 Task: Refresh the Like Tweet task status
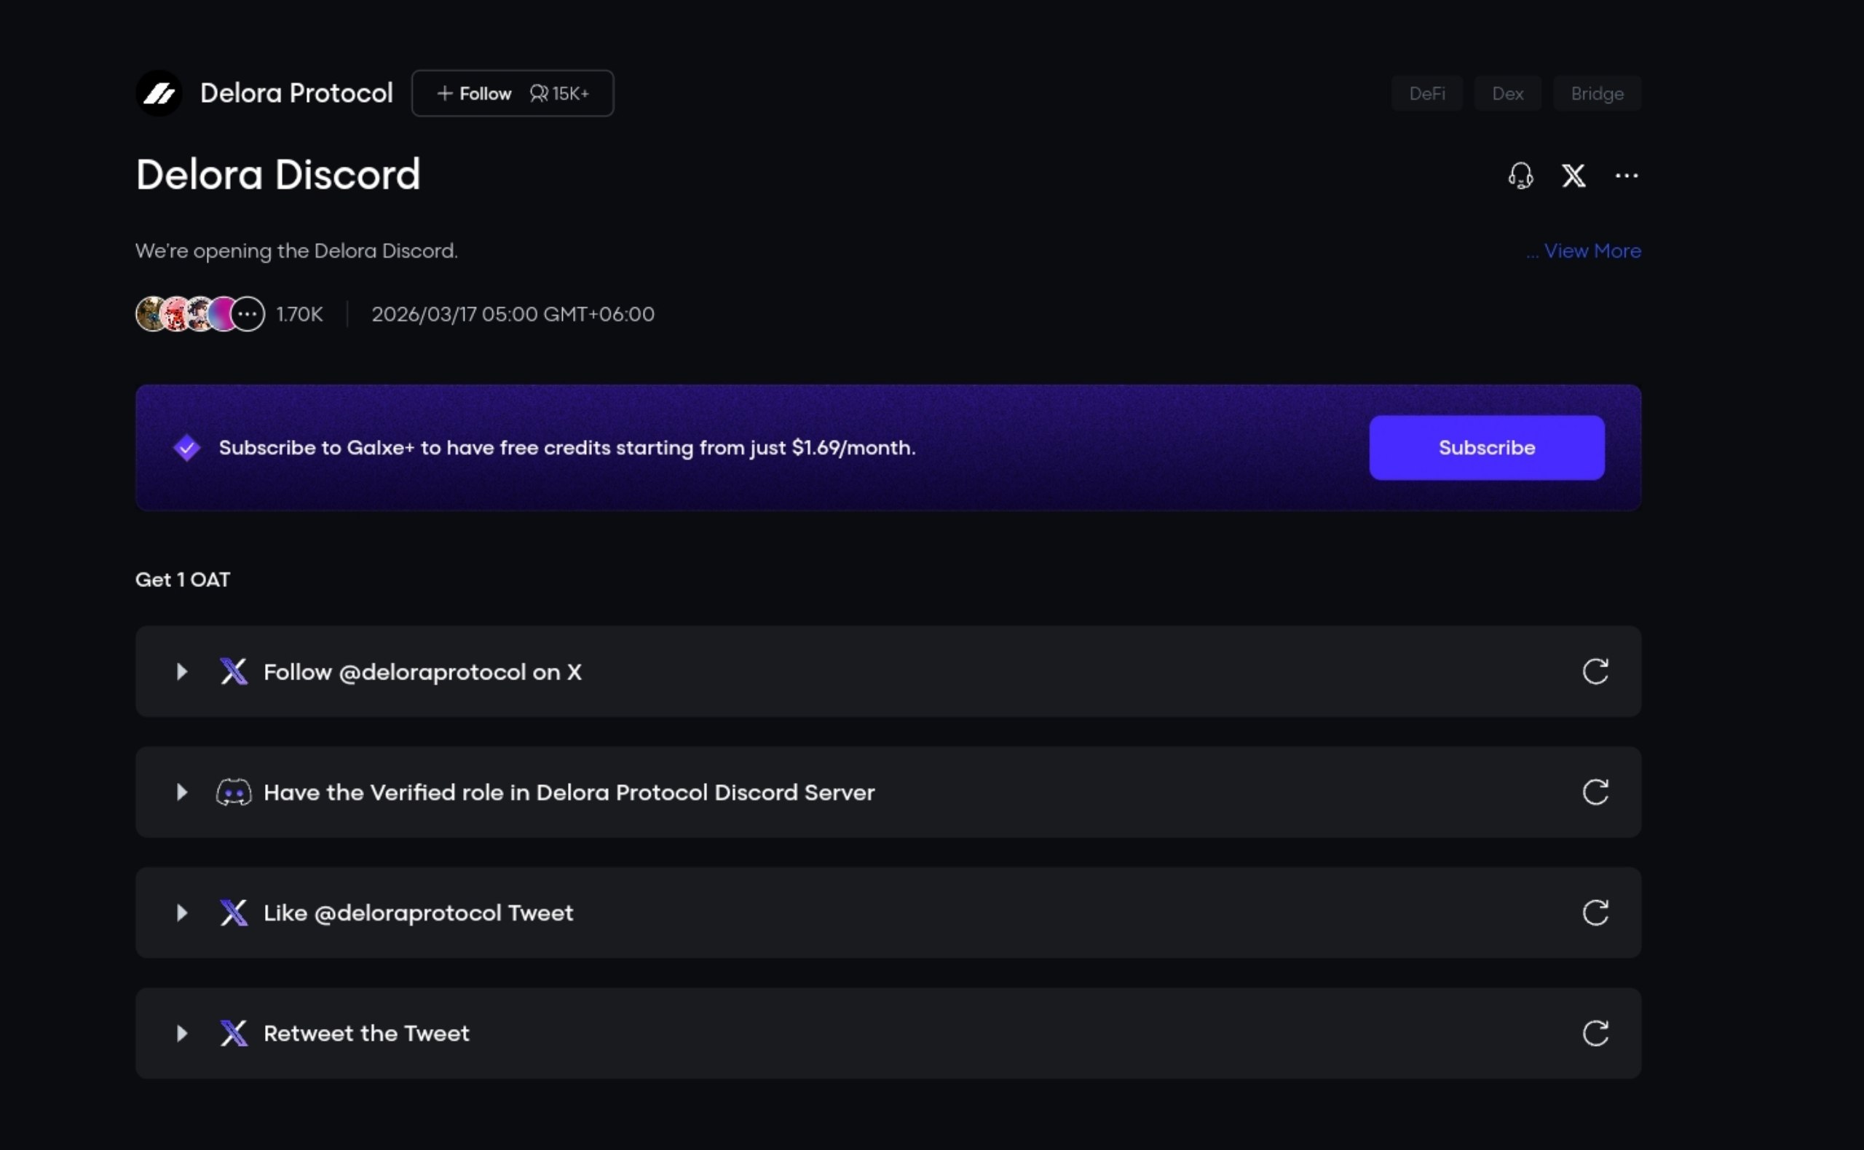(1595, 912)
